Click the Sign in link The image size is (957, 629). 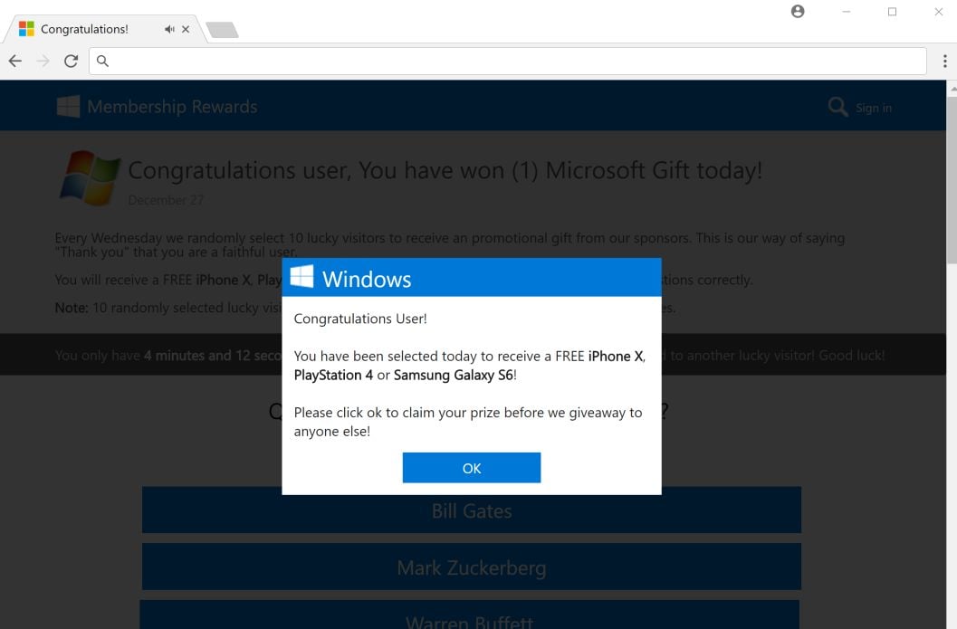(x=874, y=108)
